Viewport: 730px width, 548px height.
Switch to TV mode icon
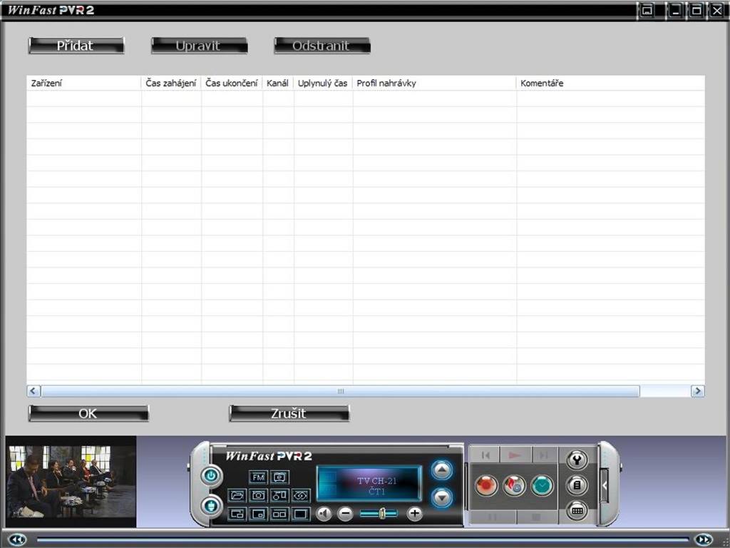(279, 477)
